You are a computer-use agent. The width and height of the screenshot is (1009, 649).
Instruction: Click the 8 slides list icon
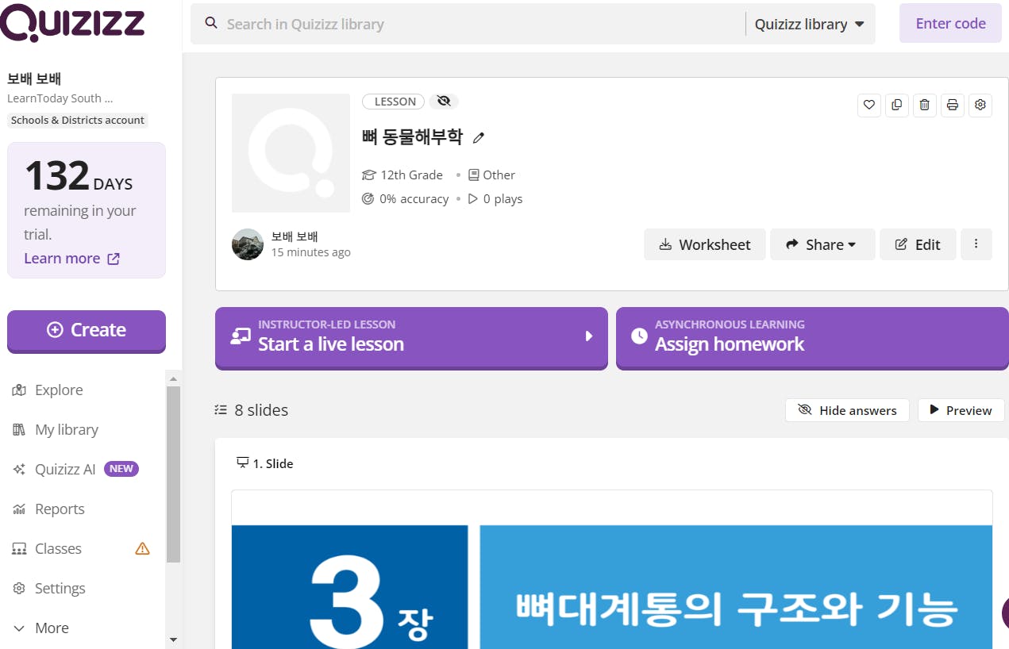[x=221, y=410]
